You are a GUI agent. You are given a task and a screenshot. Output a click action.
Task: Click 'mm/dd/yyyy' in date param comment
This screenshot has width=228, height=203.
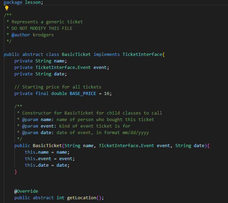tap(136, 133)
